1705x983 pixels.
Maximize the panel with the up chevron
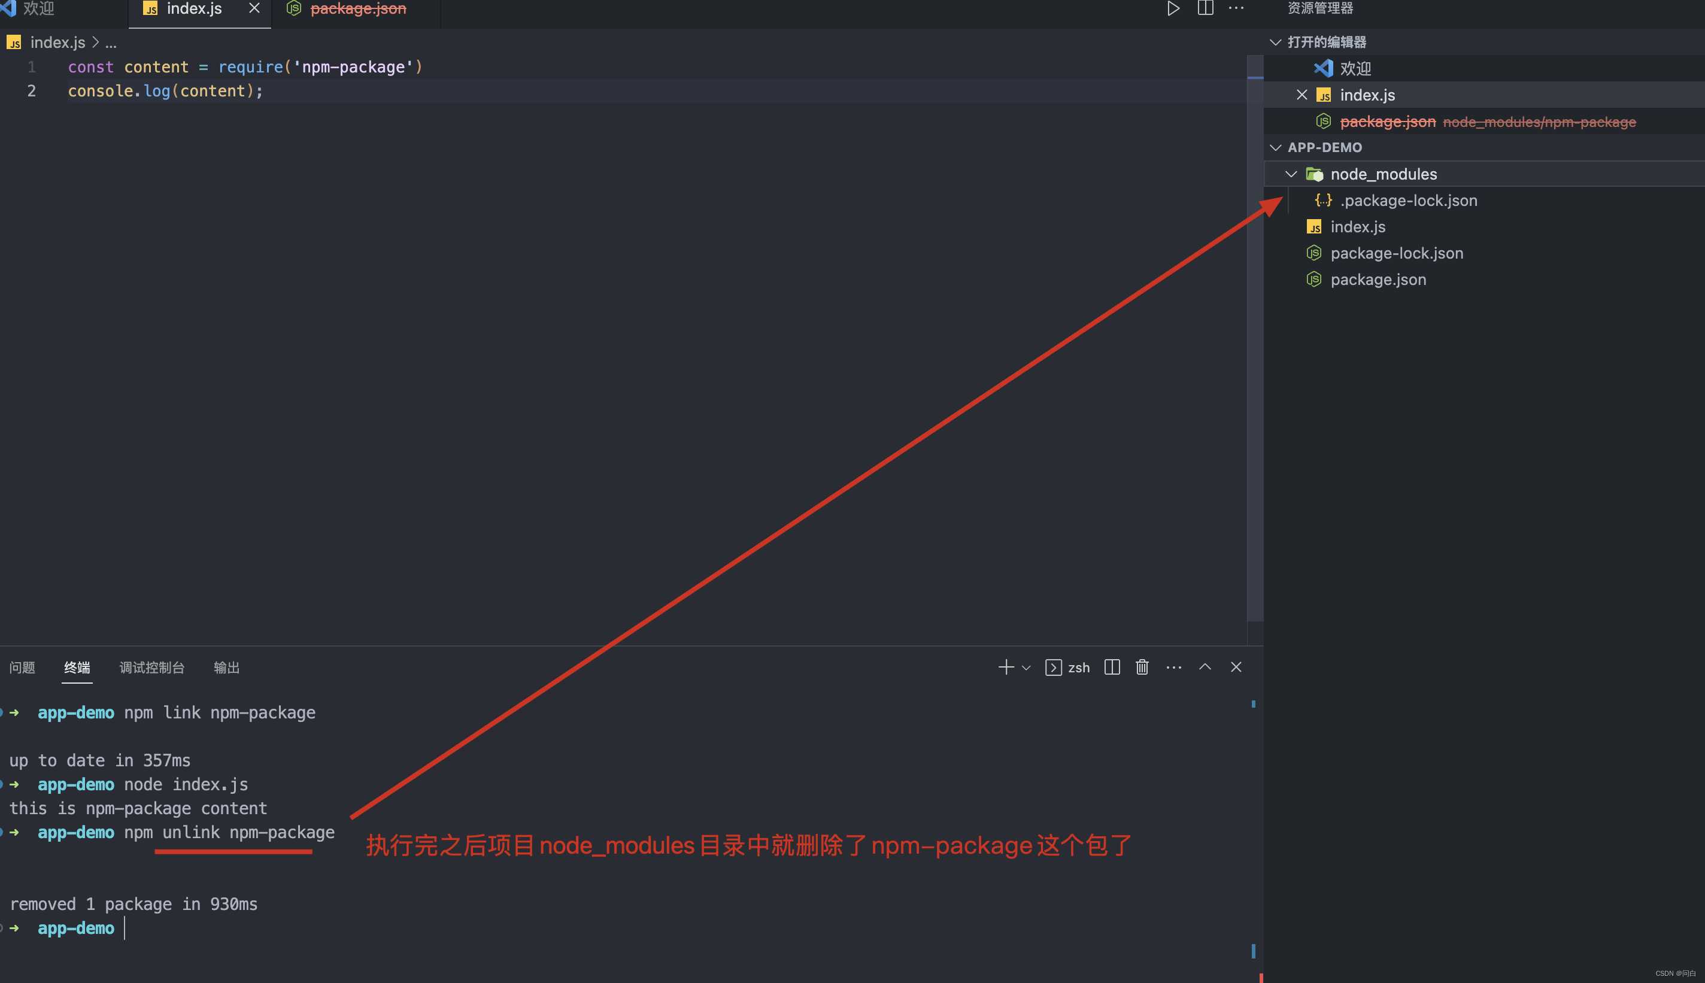tap(1205, 667)
